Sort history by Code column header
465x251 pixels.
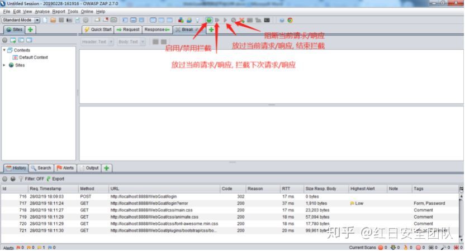(233, 189)
